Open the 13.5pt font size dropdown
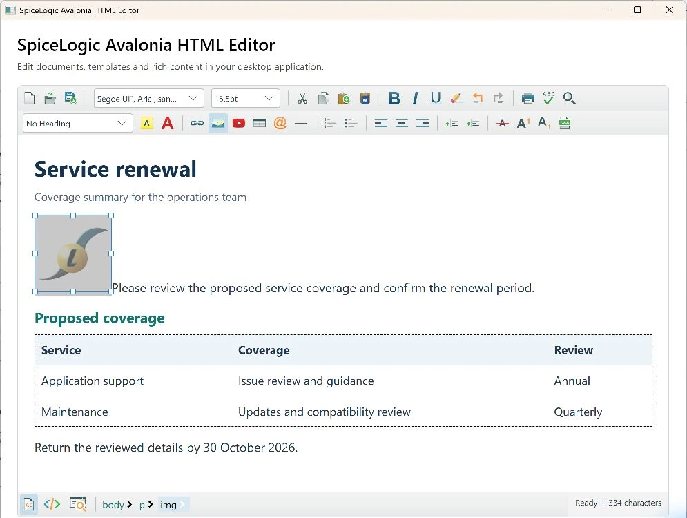687x518 pixels. (x=245, y=98)
